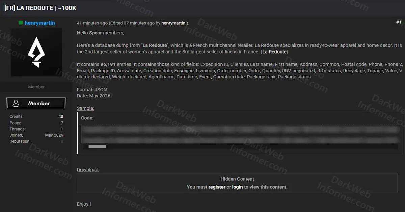Click the Credits value 40
The height and width of the screenshot is (212, 405).
(x=61, y=117)
